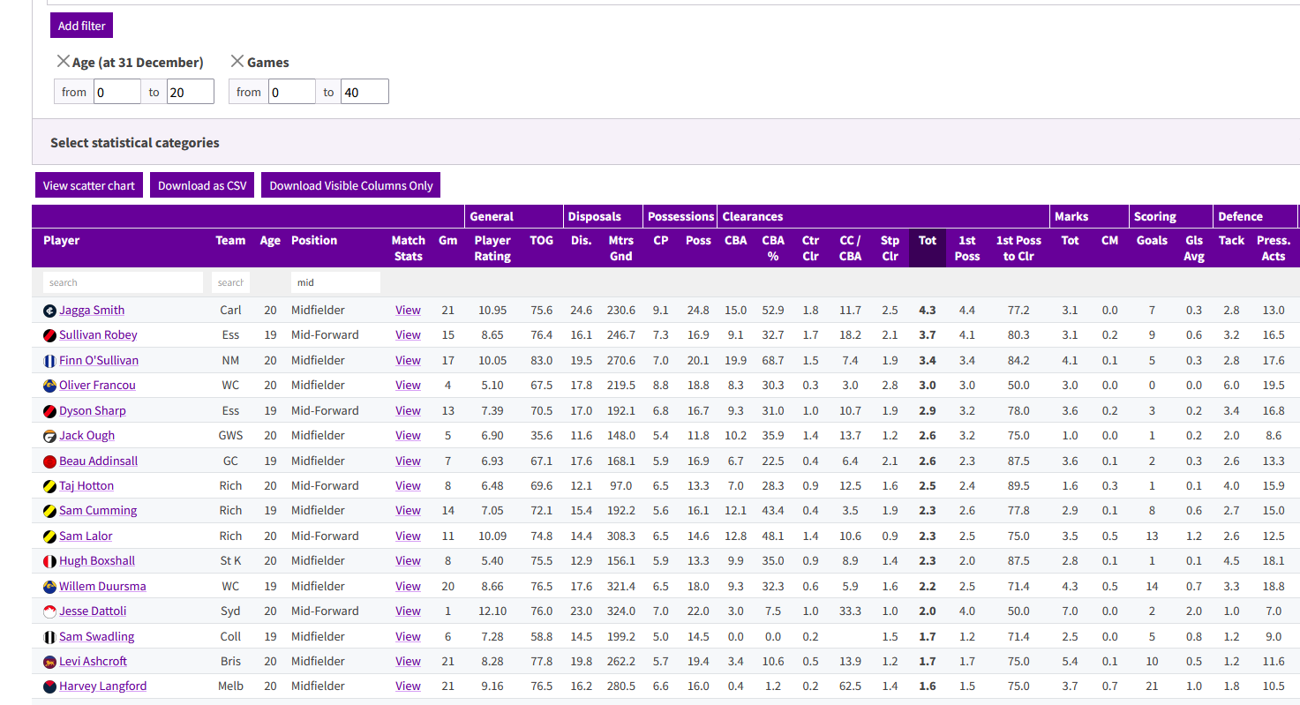The height and width of the screenshot is (705, 1300).
Task: Open Taj Hotton player page
Action: [86, 486]
